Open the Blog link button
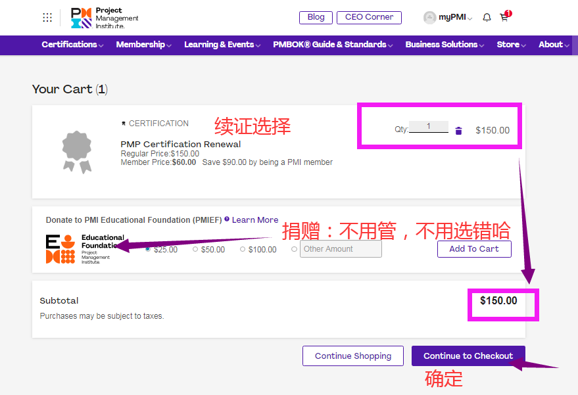 (316, 17)
